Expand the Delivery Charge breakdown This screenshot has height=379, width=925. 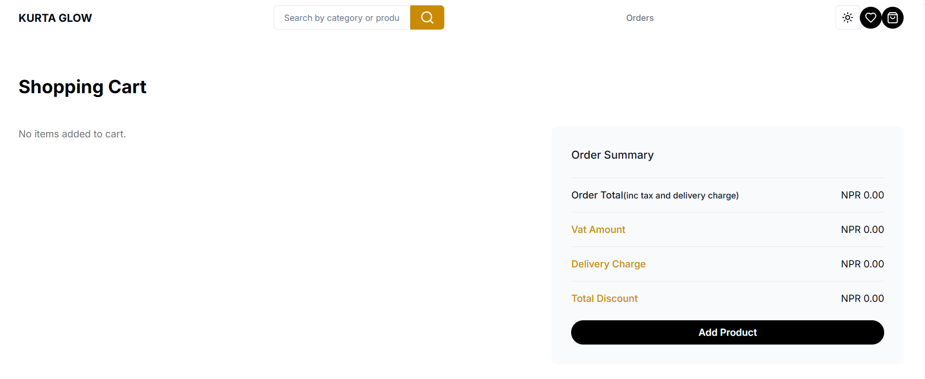[x=608, y=264]
